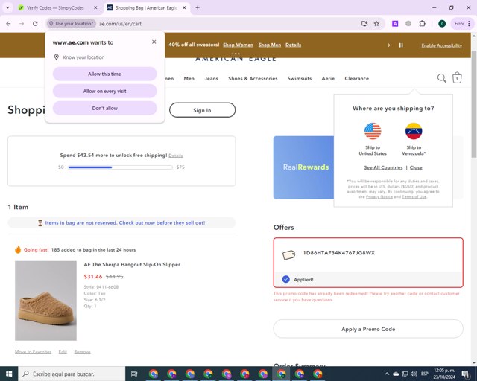Click the promo code tag icon
Image resolution: width=477 pixels, height=381 pixels.
(288, 254)
